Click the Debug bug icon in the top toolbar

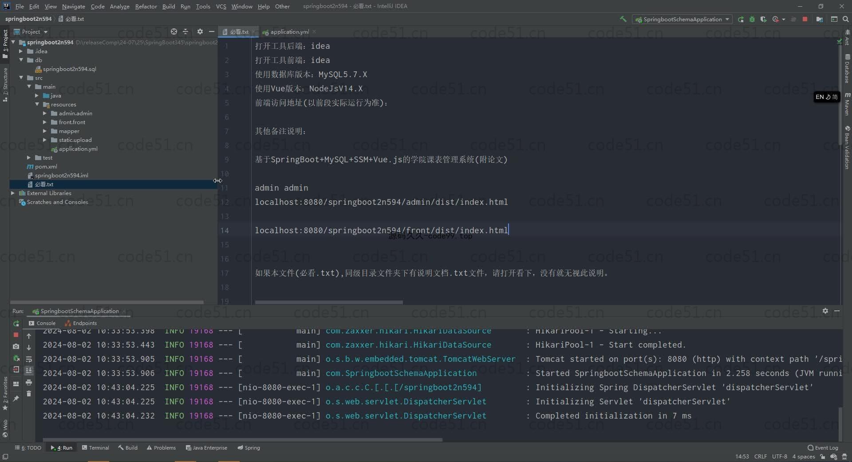click(x=752, y=19)
